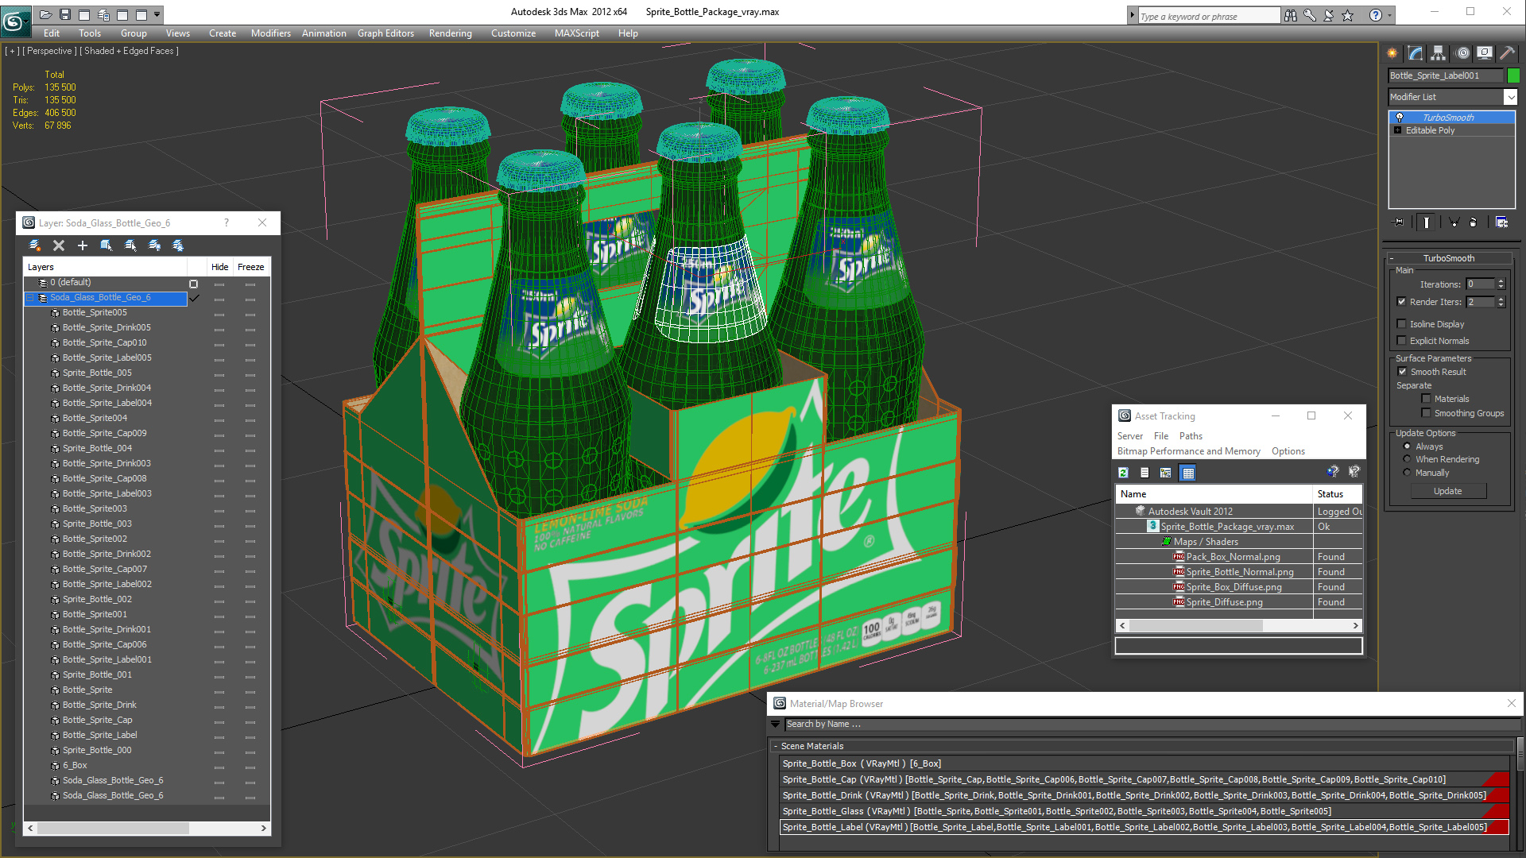Click Remove Modifier from stack icon
This screenshot has width=1526, height=858.
1473,222
